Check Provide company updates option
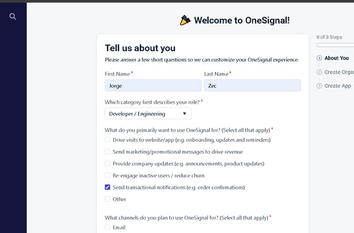Image resolution: width=354 pixels, height=233 pixels. [x=107, y=164]
